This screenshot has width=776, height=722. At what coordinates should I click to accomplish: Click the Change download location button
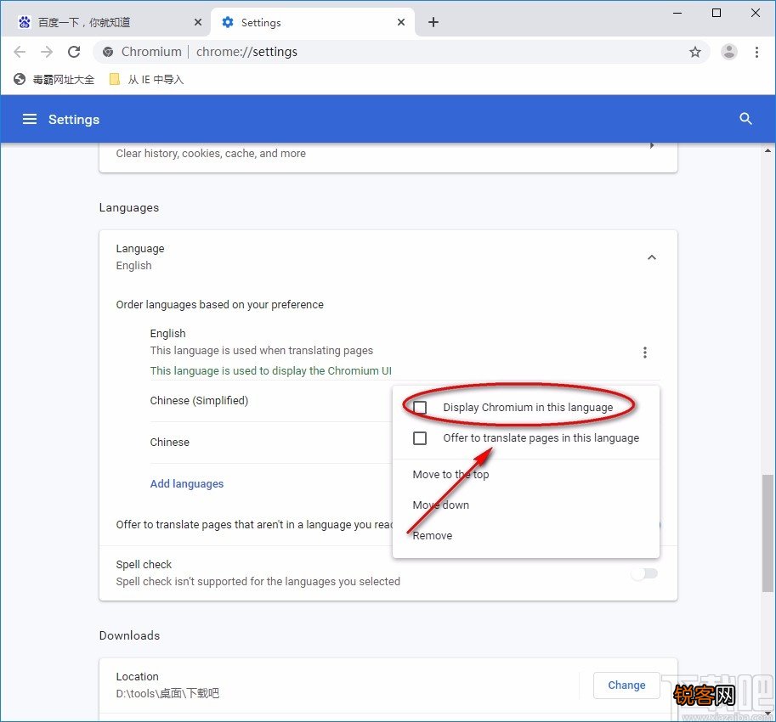(626, 685)
